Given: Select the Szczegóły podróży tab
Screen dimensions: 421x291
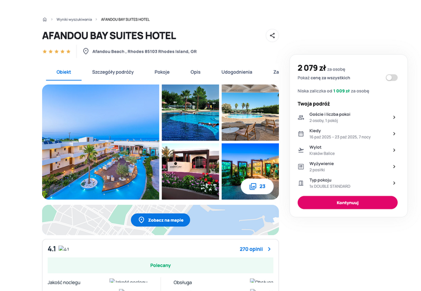Looking at the screenshot, I should point(113,72).
